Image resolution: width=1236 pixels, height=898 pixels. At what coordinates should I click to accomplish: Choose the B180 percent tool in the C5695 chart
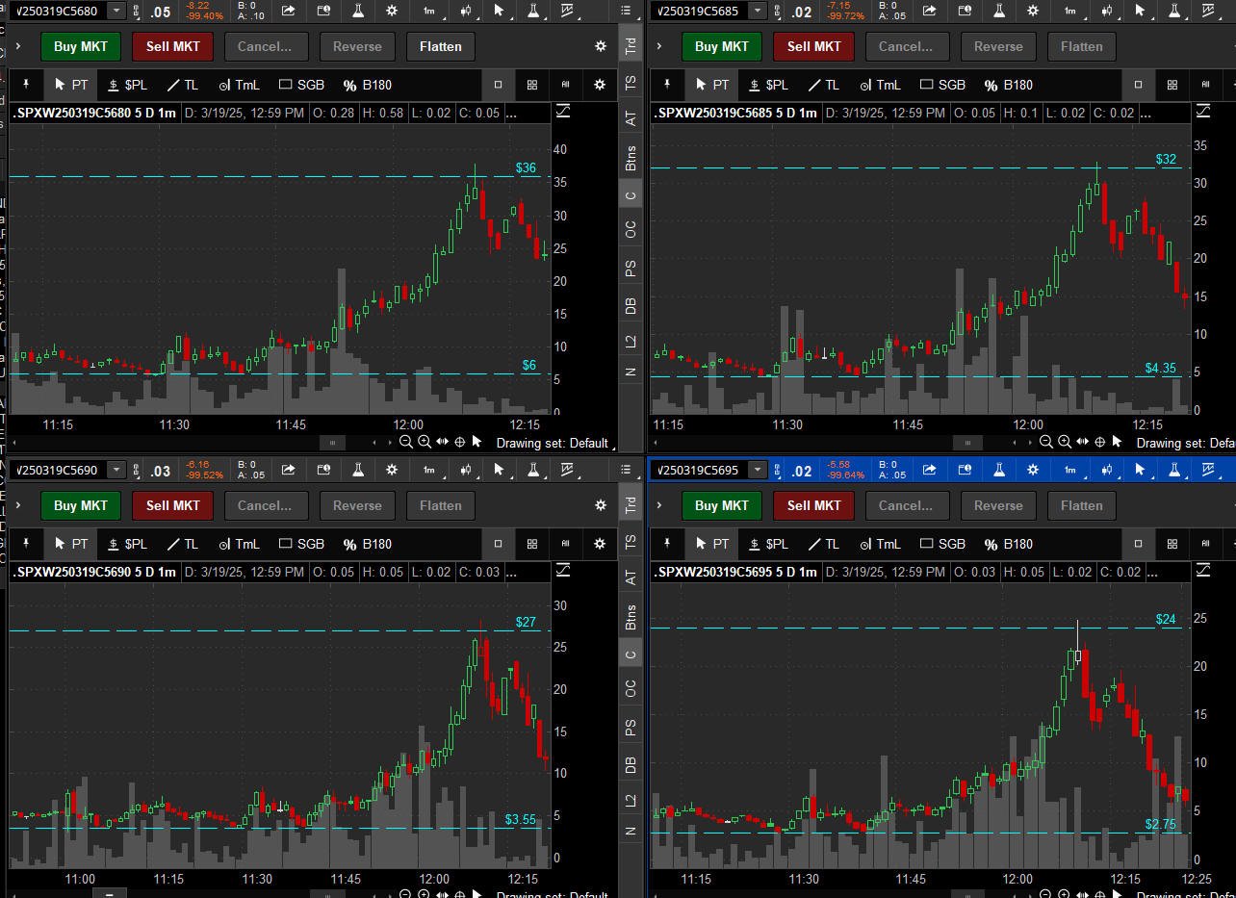click(x=1005, y=544)
